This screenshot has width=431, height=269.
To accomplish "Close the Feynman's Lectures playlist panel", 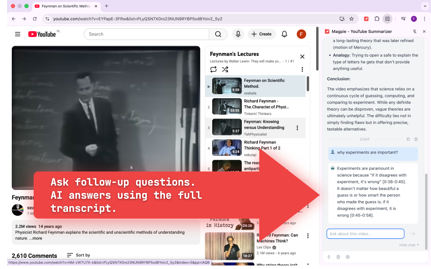I will click(302, 56).
